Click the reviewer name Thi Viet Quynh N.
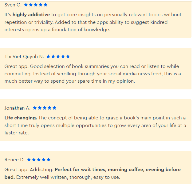 pyautogui.click(x=24, y=57)
